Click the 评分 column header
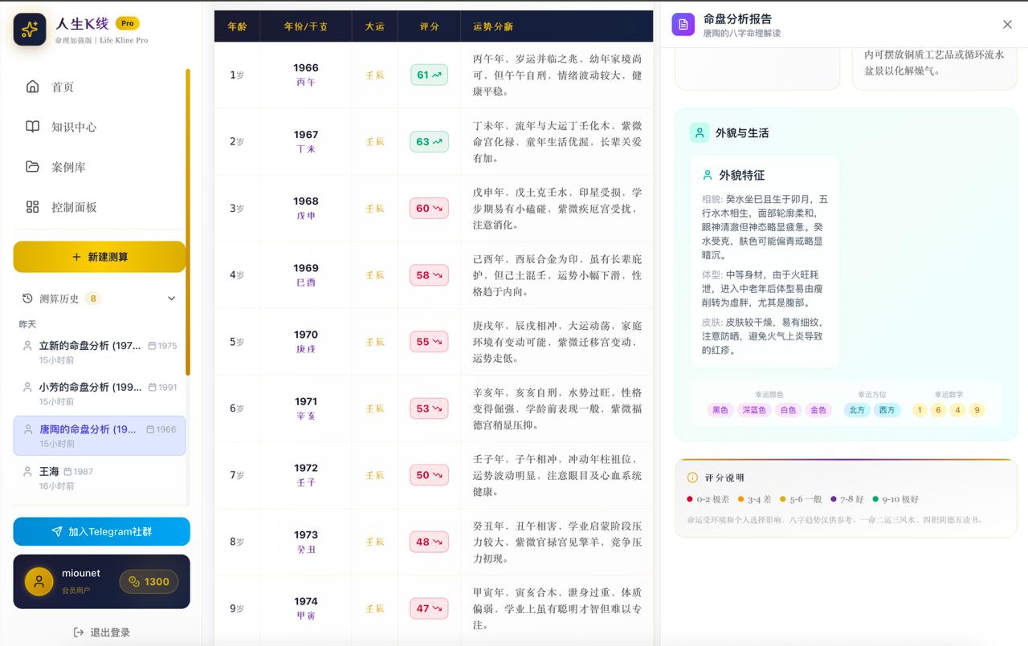1028x646 pixels. coord(430,26)
